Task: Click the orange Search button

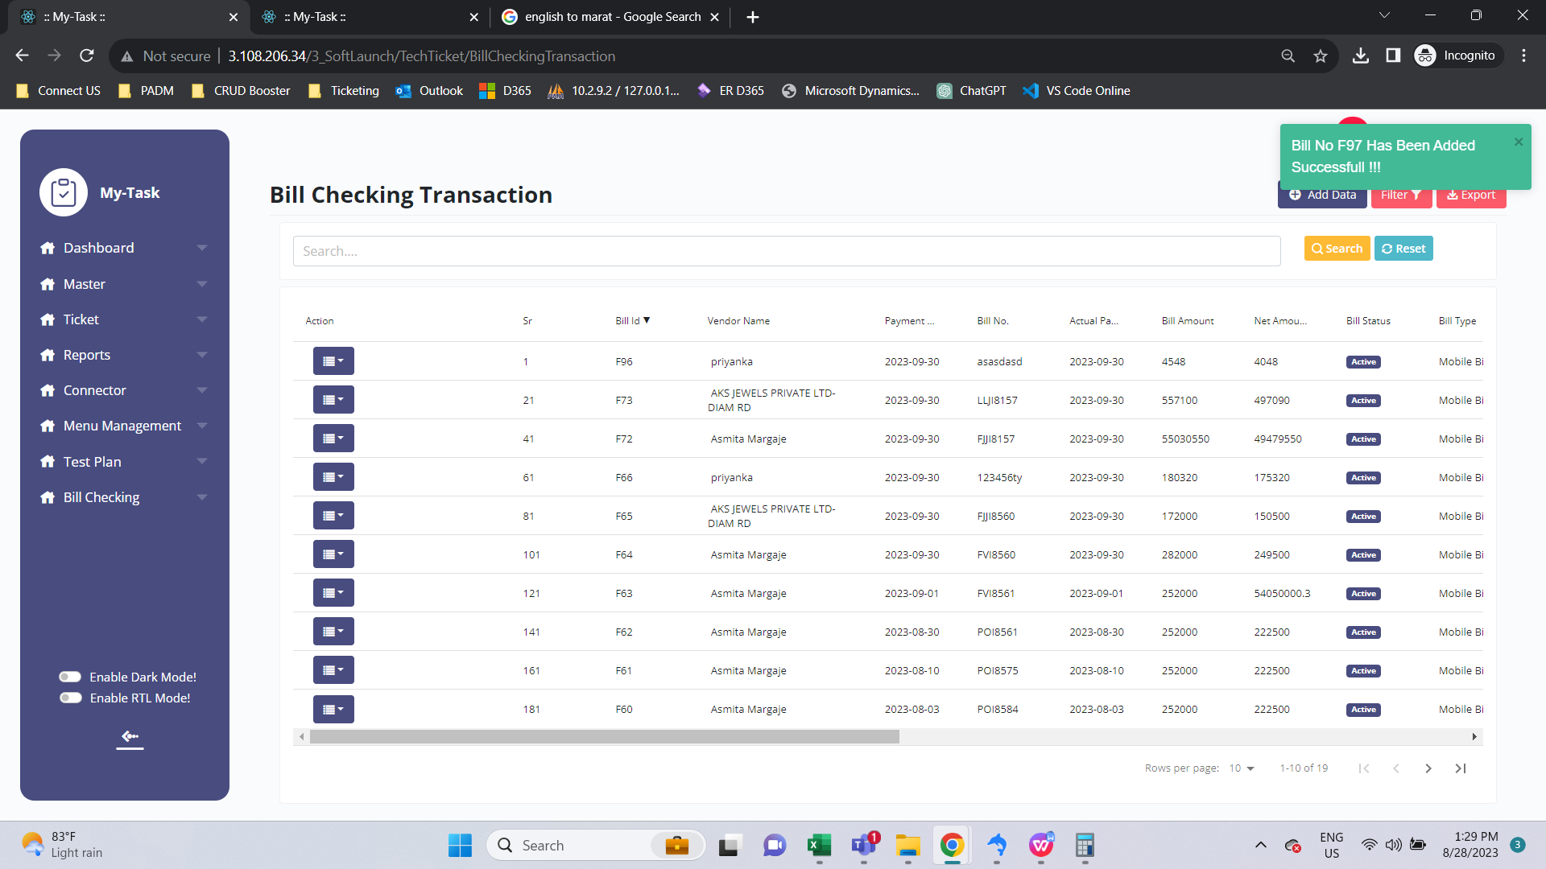Action: pyautogui.click(x=1337, y=249)
